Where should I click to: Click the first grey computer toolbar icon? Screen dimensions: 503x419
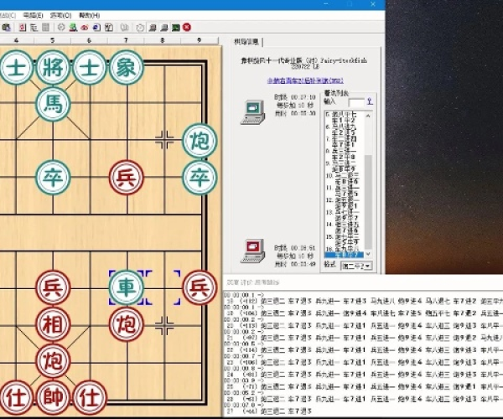(x=153, y=28)
